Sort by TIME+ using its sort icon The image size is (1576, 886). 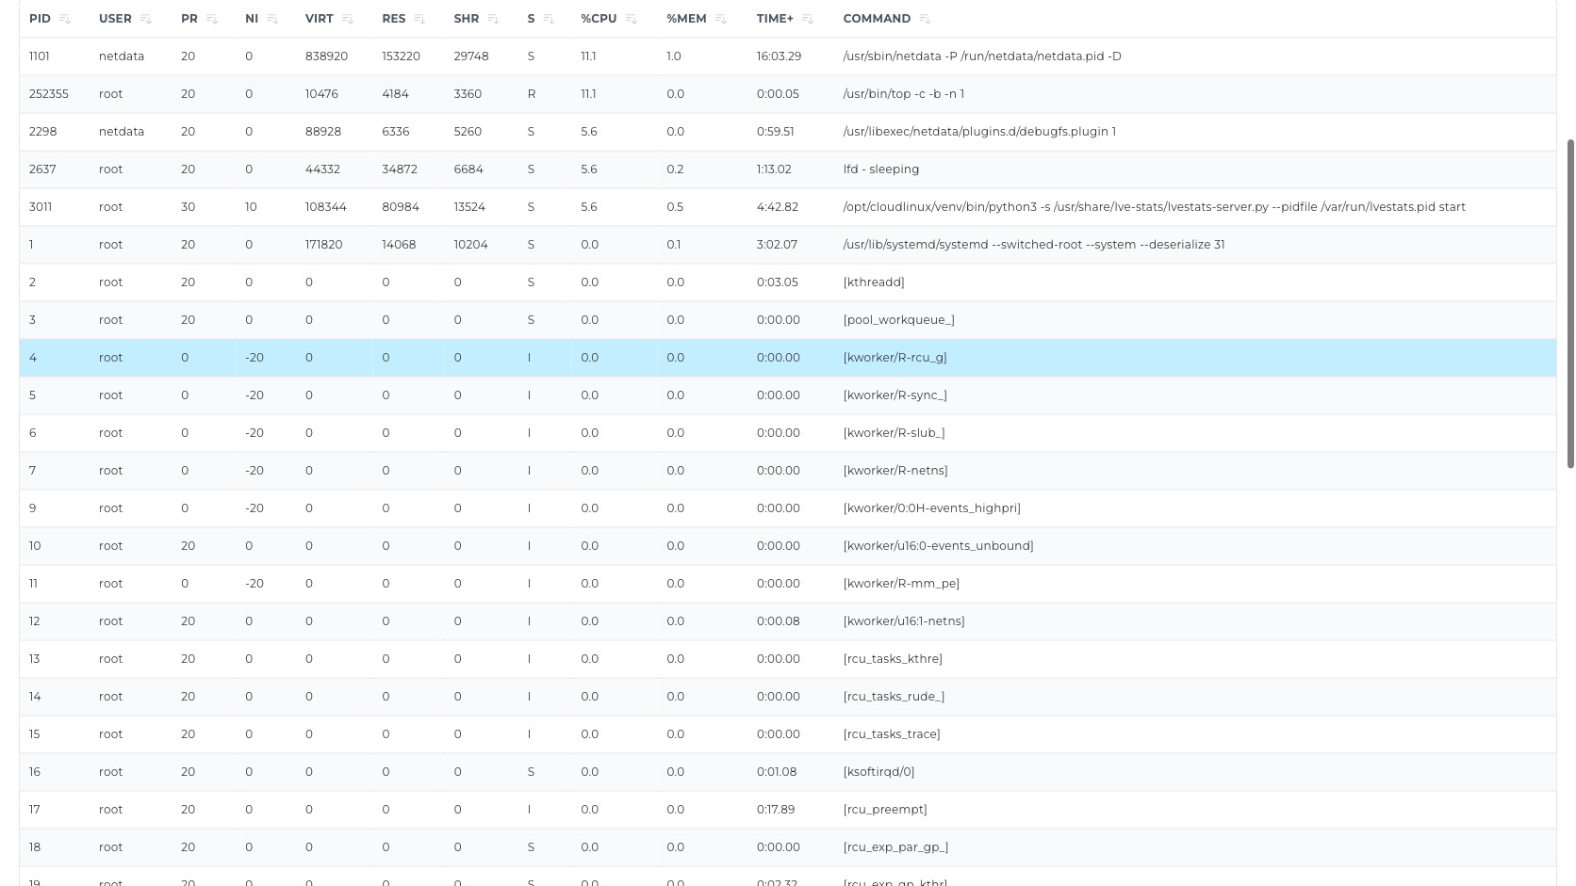(x=808, y=19)
